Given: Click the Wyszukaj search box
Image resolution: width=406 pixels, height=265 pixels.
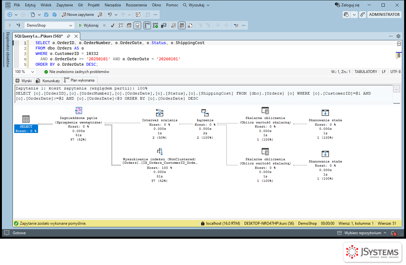Looking at the screenshot, I should 196,5.
